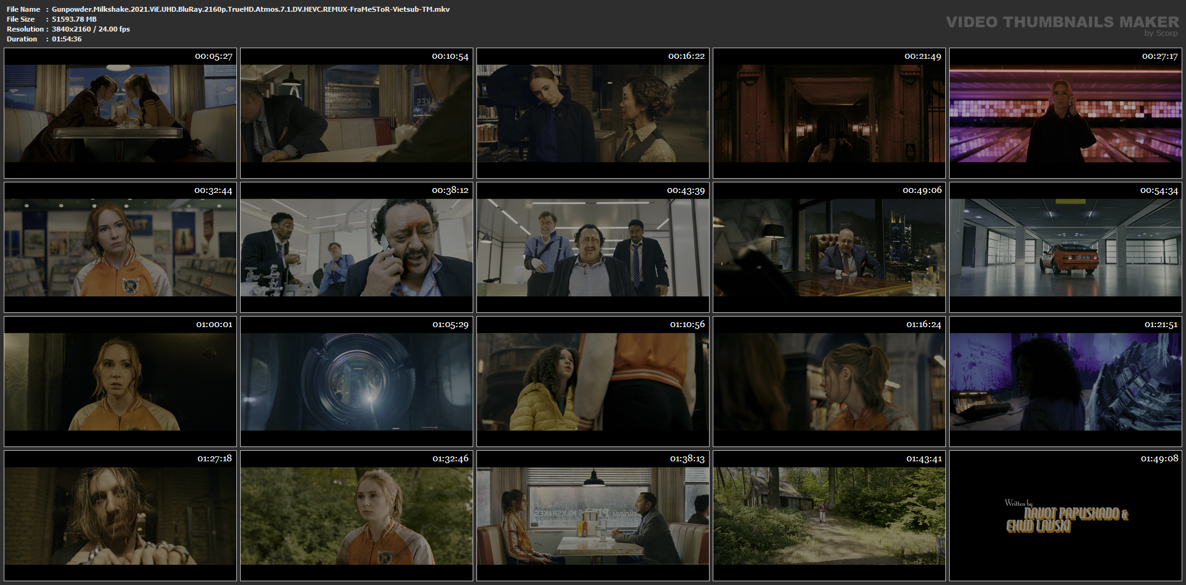Image resolution: width=1186 pixels, height=585 pixels.
Task: Click the Gunpowder.Milkshake file name text
Action: tap(251, 9)
